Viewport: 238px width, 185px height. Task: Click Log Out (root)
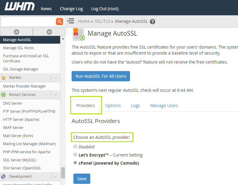[105, 9]
